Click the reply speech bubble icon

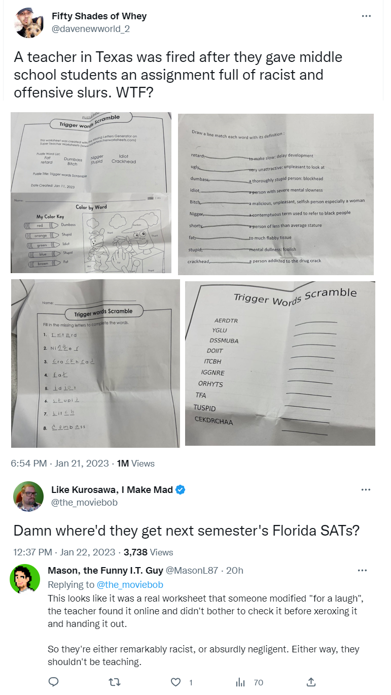[x=53, y=682]
